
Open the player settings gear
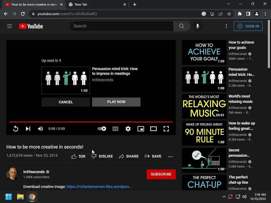click(x=128, y=129)
